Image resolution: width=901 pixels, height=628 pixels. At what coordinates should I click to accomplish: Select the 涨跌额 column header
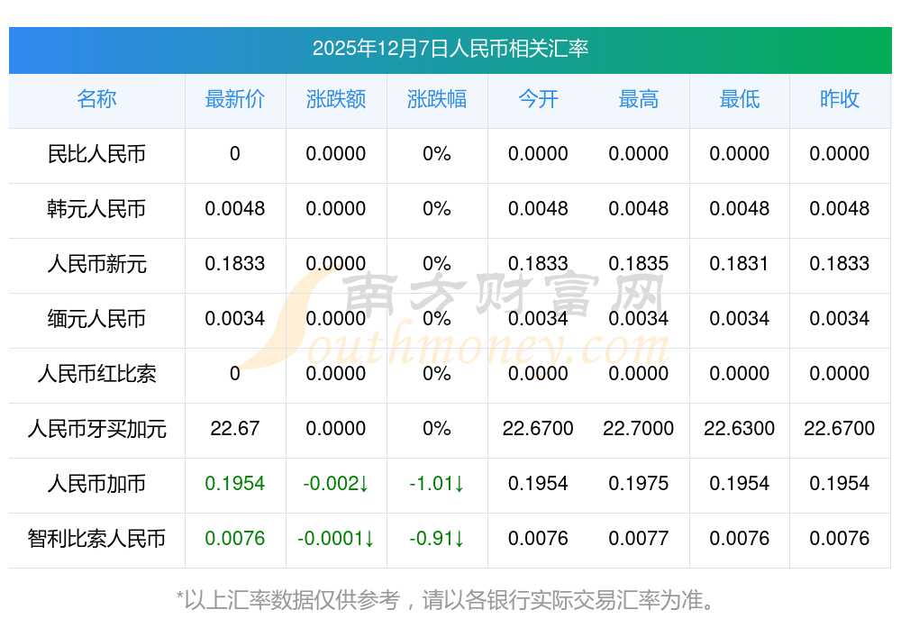click(335, 99)
